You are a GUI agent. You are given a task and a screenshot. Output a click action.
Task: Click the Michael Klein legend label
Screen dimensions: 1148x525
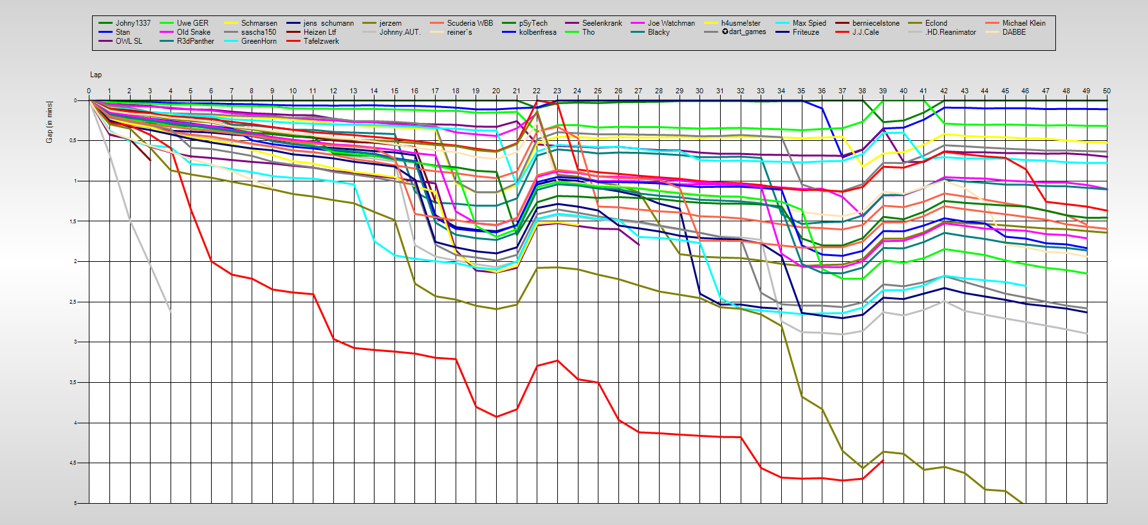1024,23
